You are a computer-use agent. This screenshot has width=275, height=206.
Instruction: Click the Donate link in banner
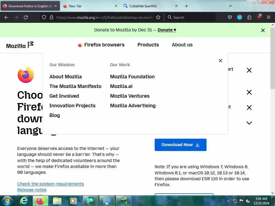167,30
